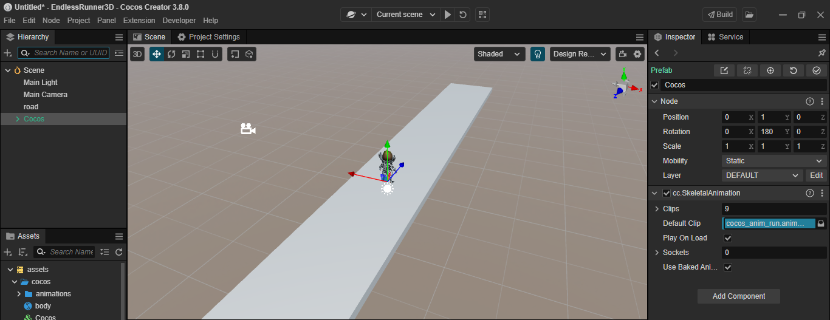
Task: Open scene view gear settings
Action: click(x=637, y=54)
